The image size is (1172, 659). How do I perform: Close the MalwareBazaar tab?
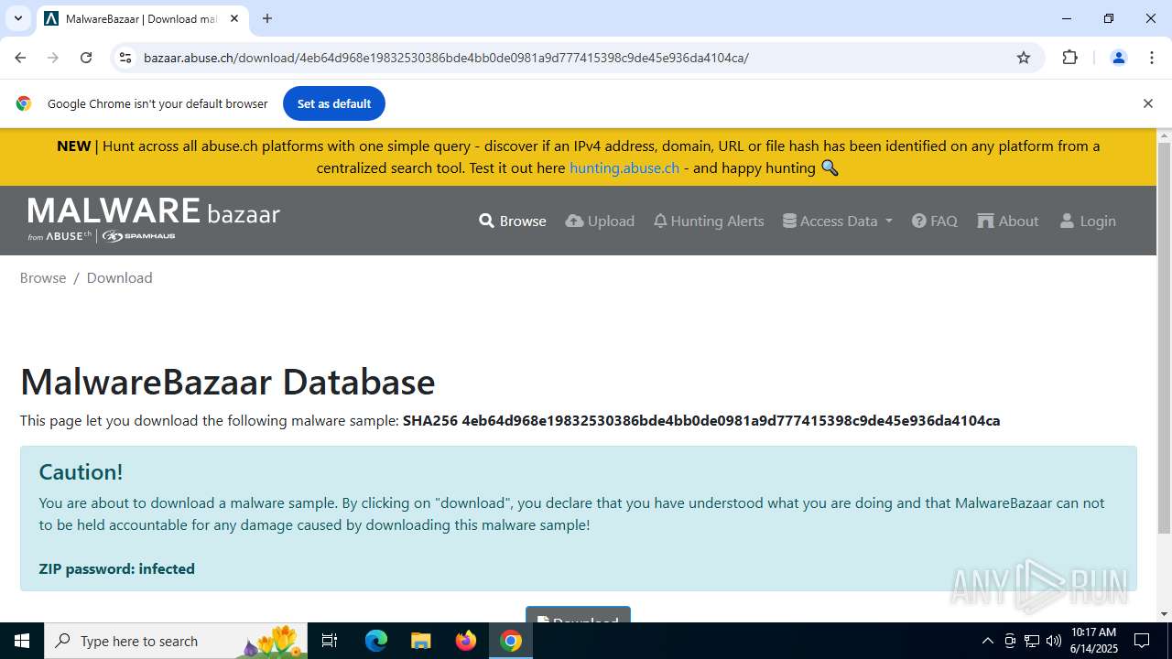point(234,18)
